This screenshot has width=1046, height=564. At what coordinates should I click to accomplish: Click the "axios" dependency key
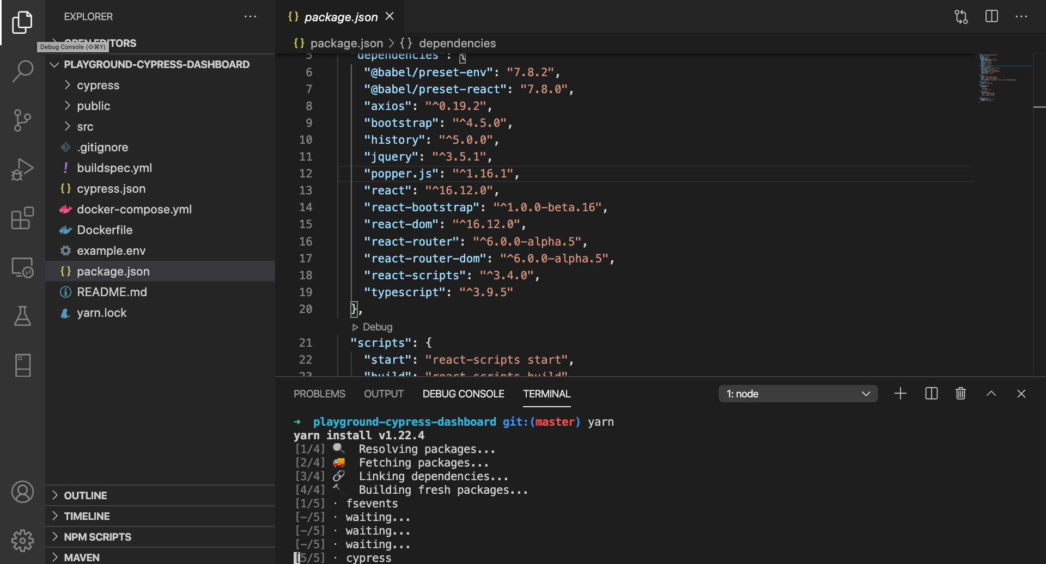click(x=388, y=106)
